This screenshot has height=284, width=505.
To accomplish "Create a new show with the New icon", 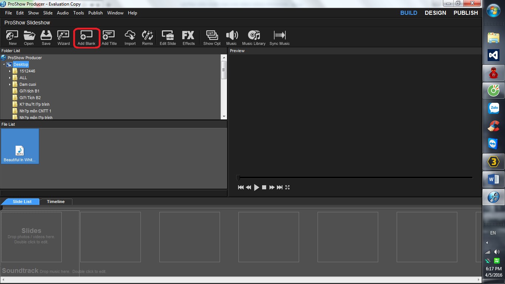I will pos(13,38).
